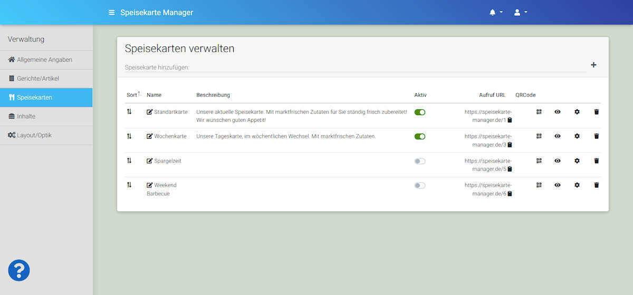The image size is (633, 295).
Task: Copy the Standartkarte URL to clipboard
Action: (x=510, y=120)
